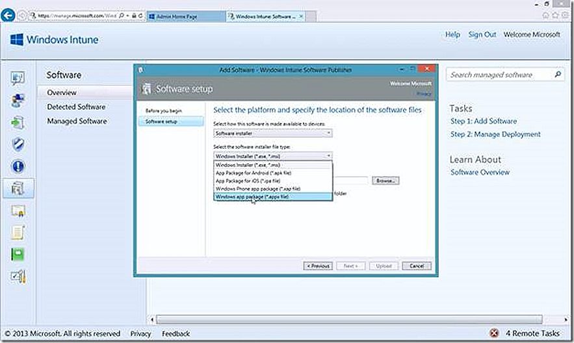Viewport: 574px width, 343px height.
Task: Click the Cancel button
Action: coord(417,266)
